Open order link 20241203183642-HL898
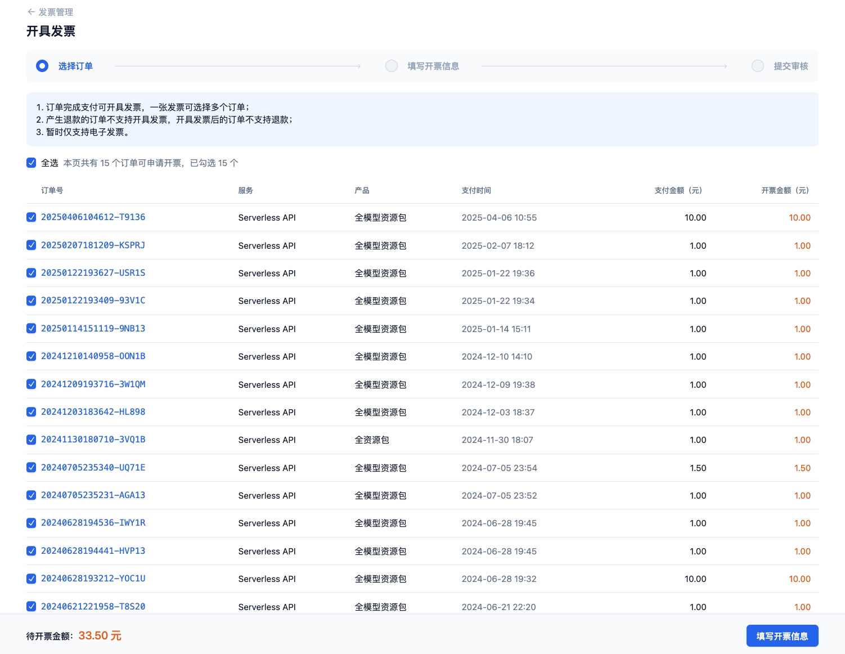 (93, 412)
